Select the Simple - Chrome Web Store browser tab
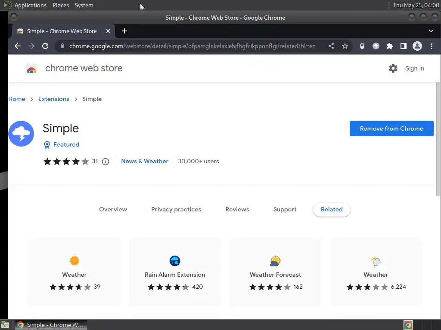The width and height of the screenshot is (441, 330). [63, 31]
